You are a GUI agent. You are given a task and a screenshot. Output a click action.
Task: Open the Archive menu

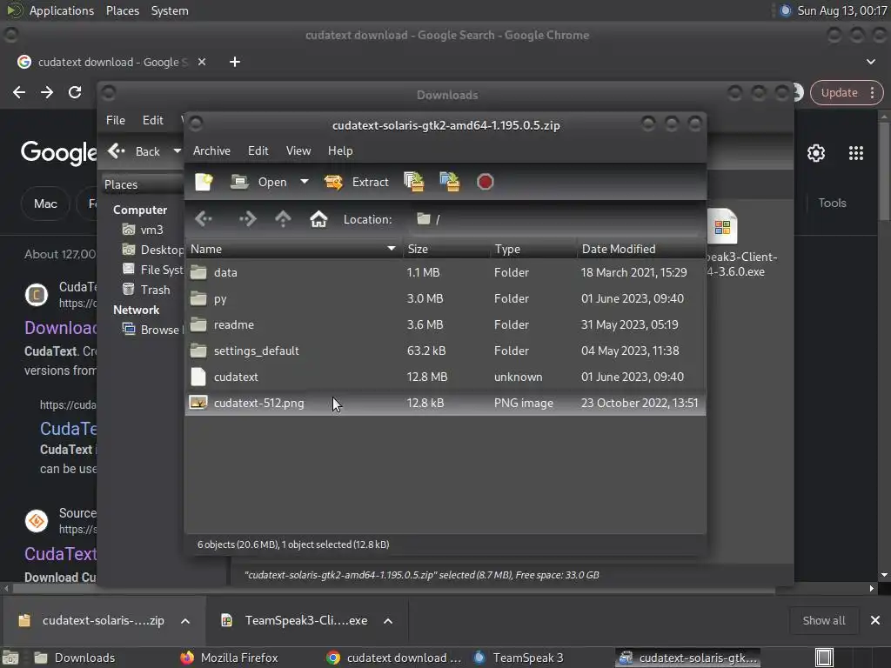211,150
